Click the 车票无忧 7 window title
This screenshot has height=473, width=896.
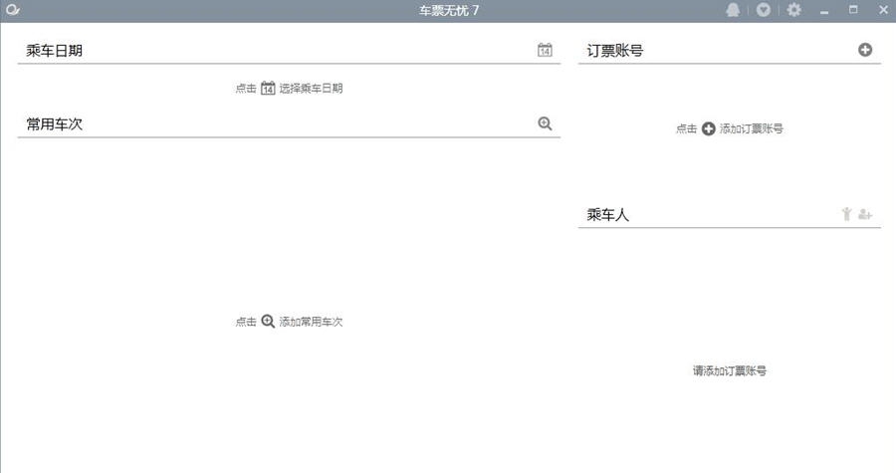tap(449, 10)
